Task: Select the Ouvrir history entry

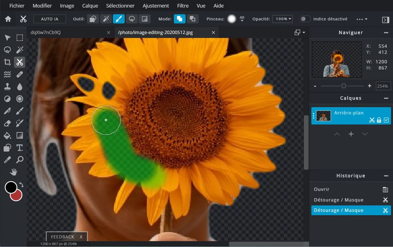Action: tap(351, 189)
